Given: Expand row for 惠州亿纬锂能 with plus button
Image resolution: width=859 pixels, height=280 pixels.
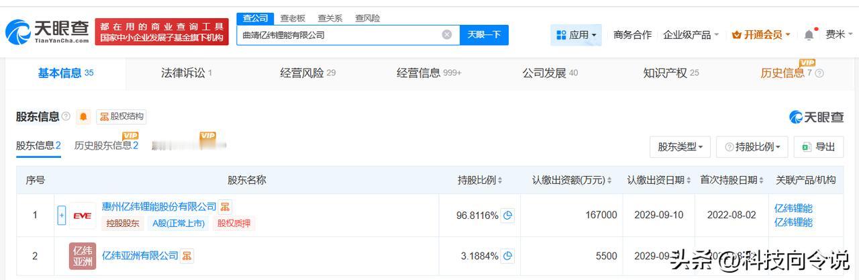Looking at the screenshot, I should click(62, 216).
